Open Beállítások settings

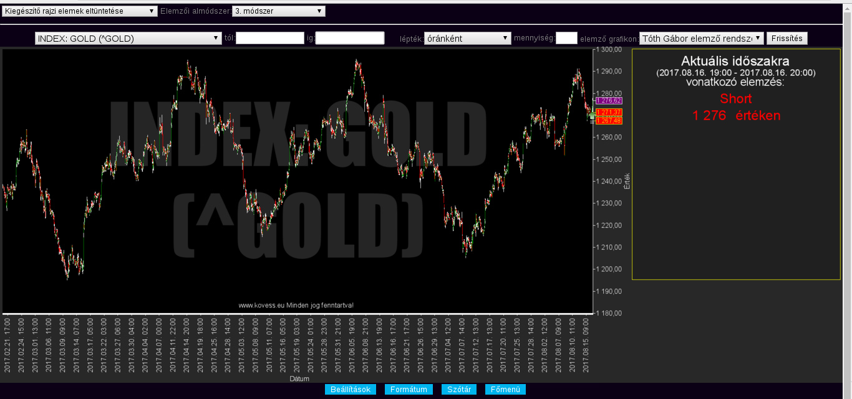pyautogui.click(x=351, y=390)
